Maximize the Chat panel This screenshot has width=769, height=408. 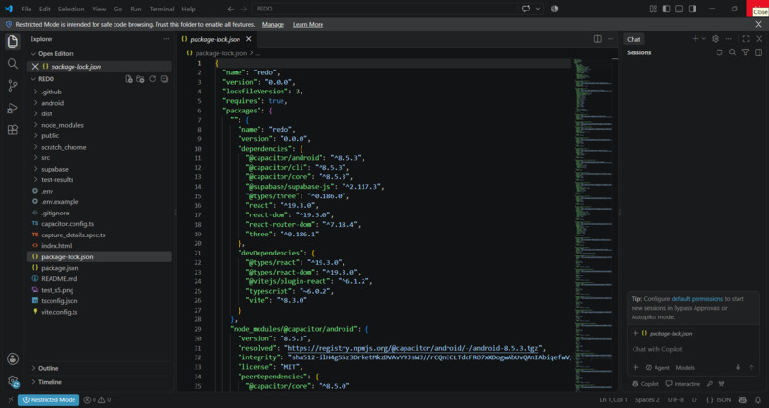pyautogui.click(x=746, y=39)
